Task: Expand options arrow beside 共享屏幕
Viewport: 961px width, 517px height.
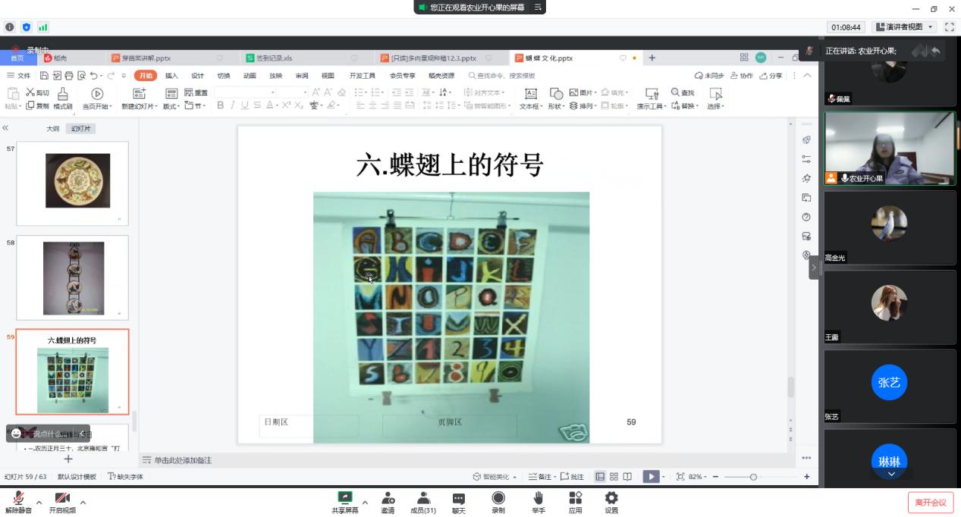Action: pos(365,503)
